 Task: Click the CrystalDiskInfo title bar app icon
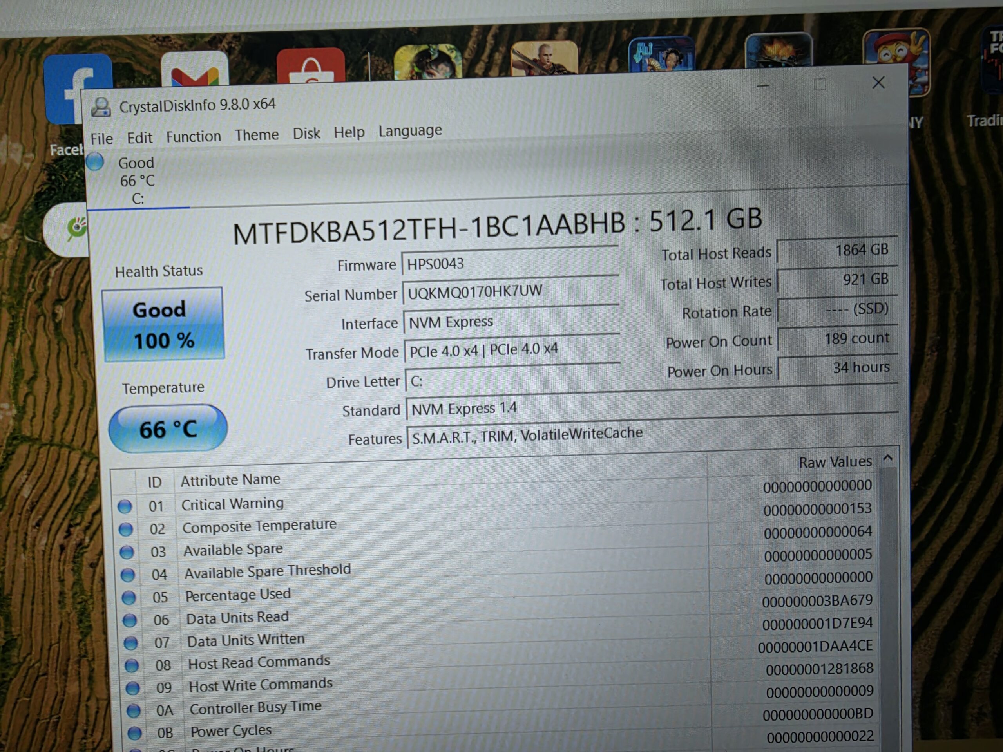point(101,107)
